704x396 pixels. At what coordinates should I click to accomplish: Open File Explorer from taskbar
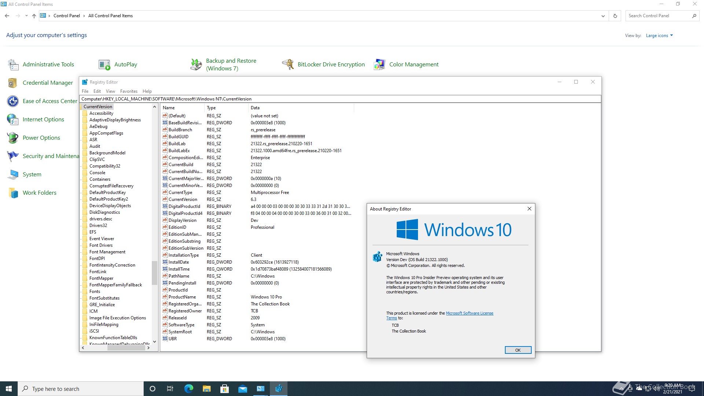pyautogui.click(x=206, y=389)
